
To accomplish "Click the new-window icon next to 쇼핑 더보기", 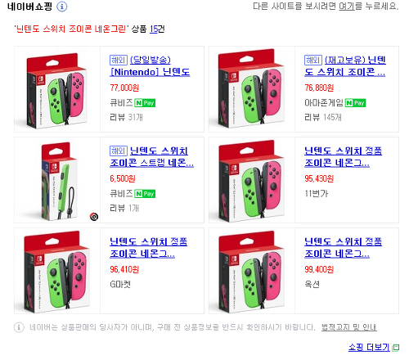I will click(396, 348).
